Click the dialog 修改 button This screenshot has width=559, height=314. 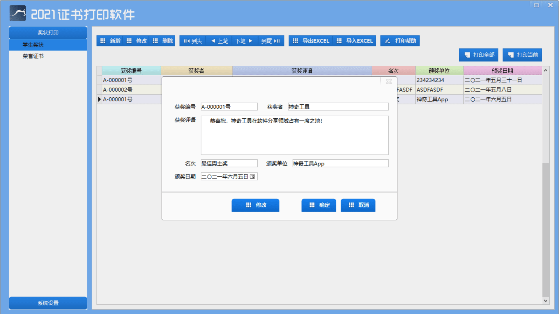pyautogui.click(x=255, y=205)
